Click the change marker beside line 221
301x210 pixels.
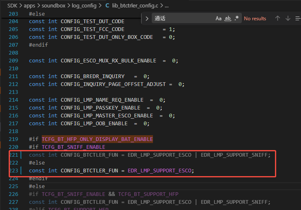coord(21,155)
